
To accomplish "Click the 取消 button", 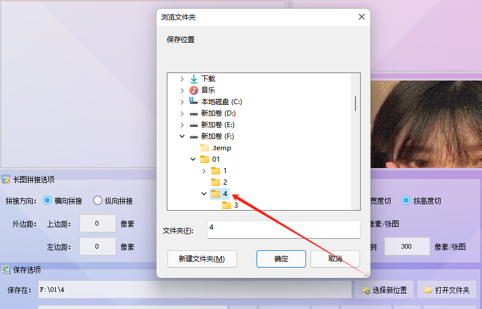I will (x=335, y=259).
